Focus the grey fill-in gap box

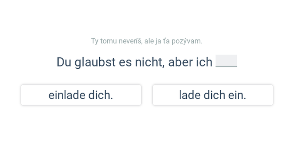[226, 61]
